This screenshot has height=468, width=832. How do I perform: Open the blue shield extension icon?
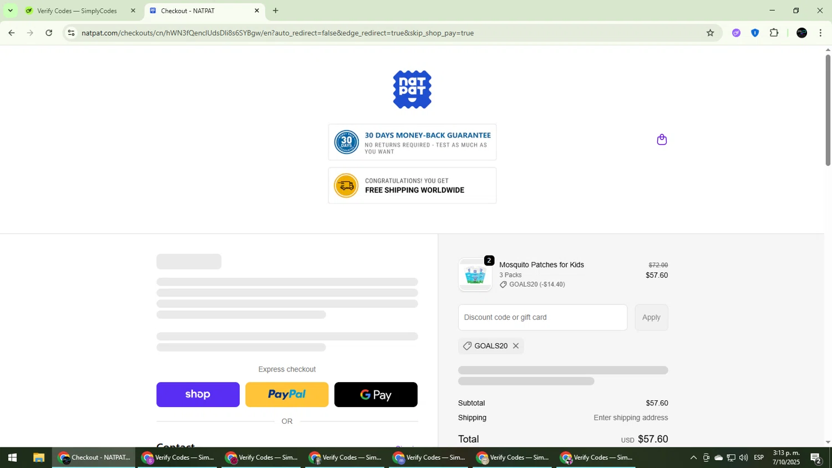click(x=755, y=33)
